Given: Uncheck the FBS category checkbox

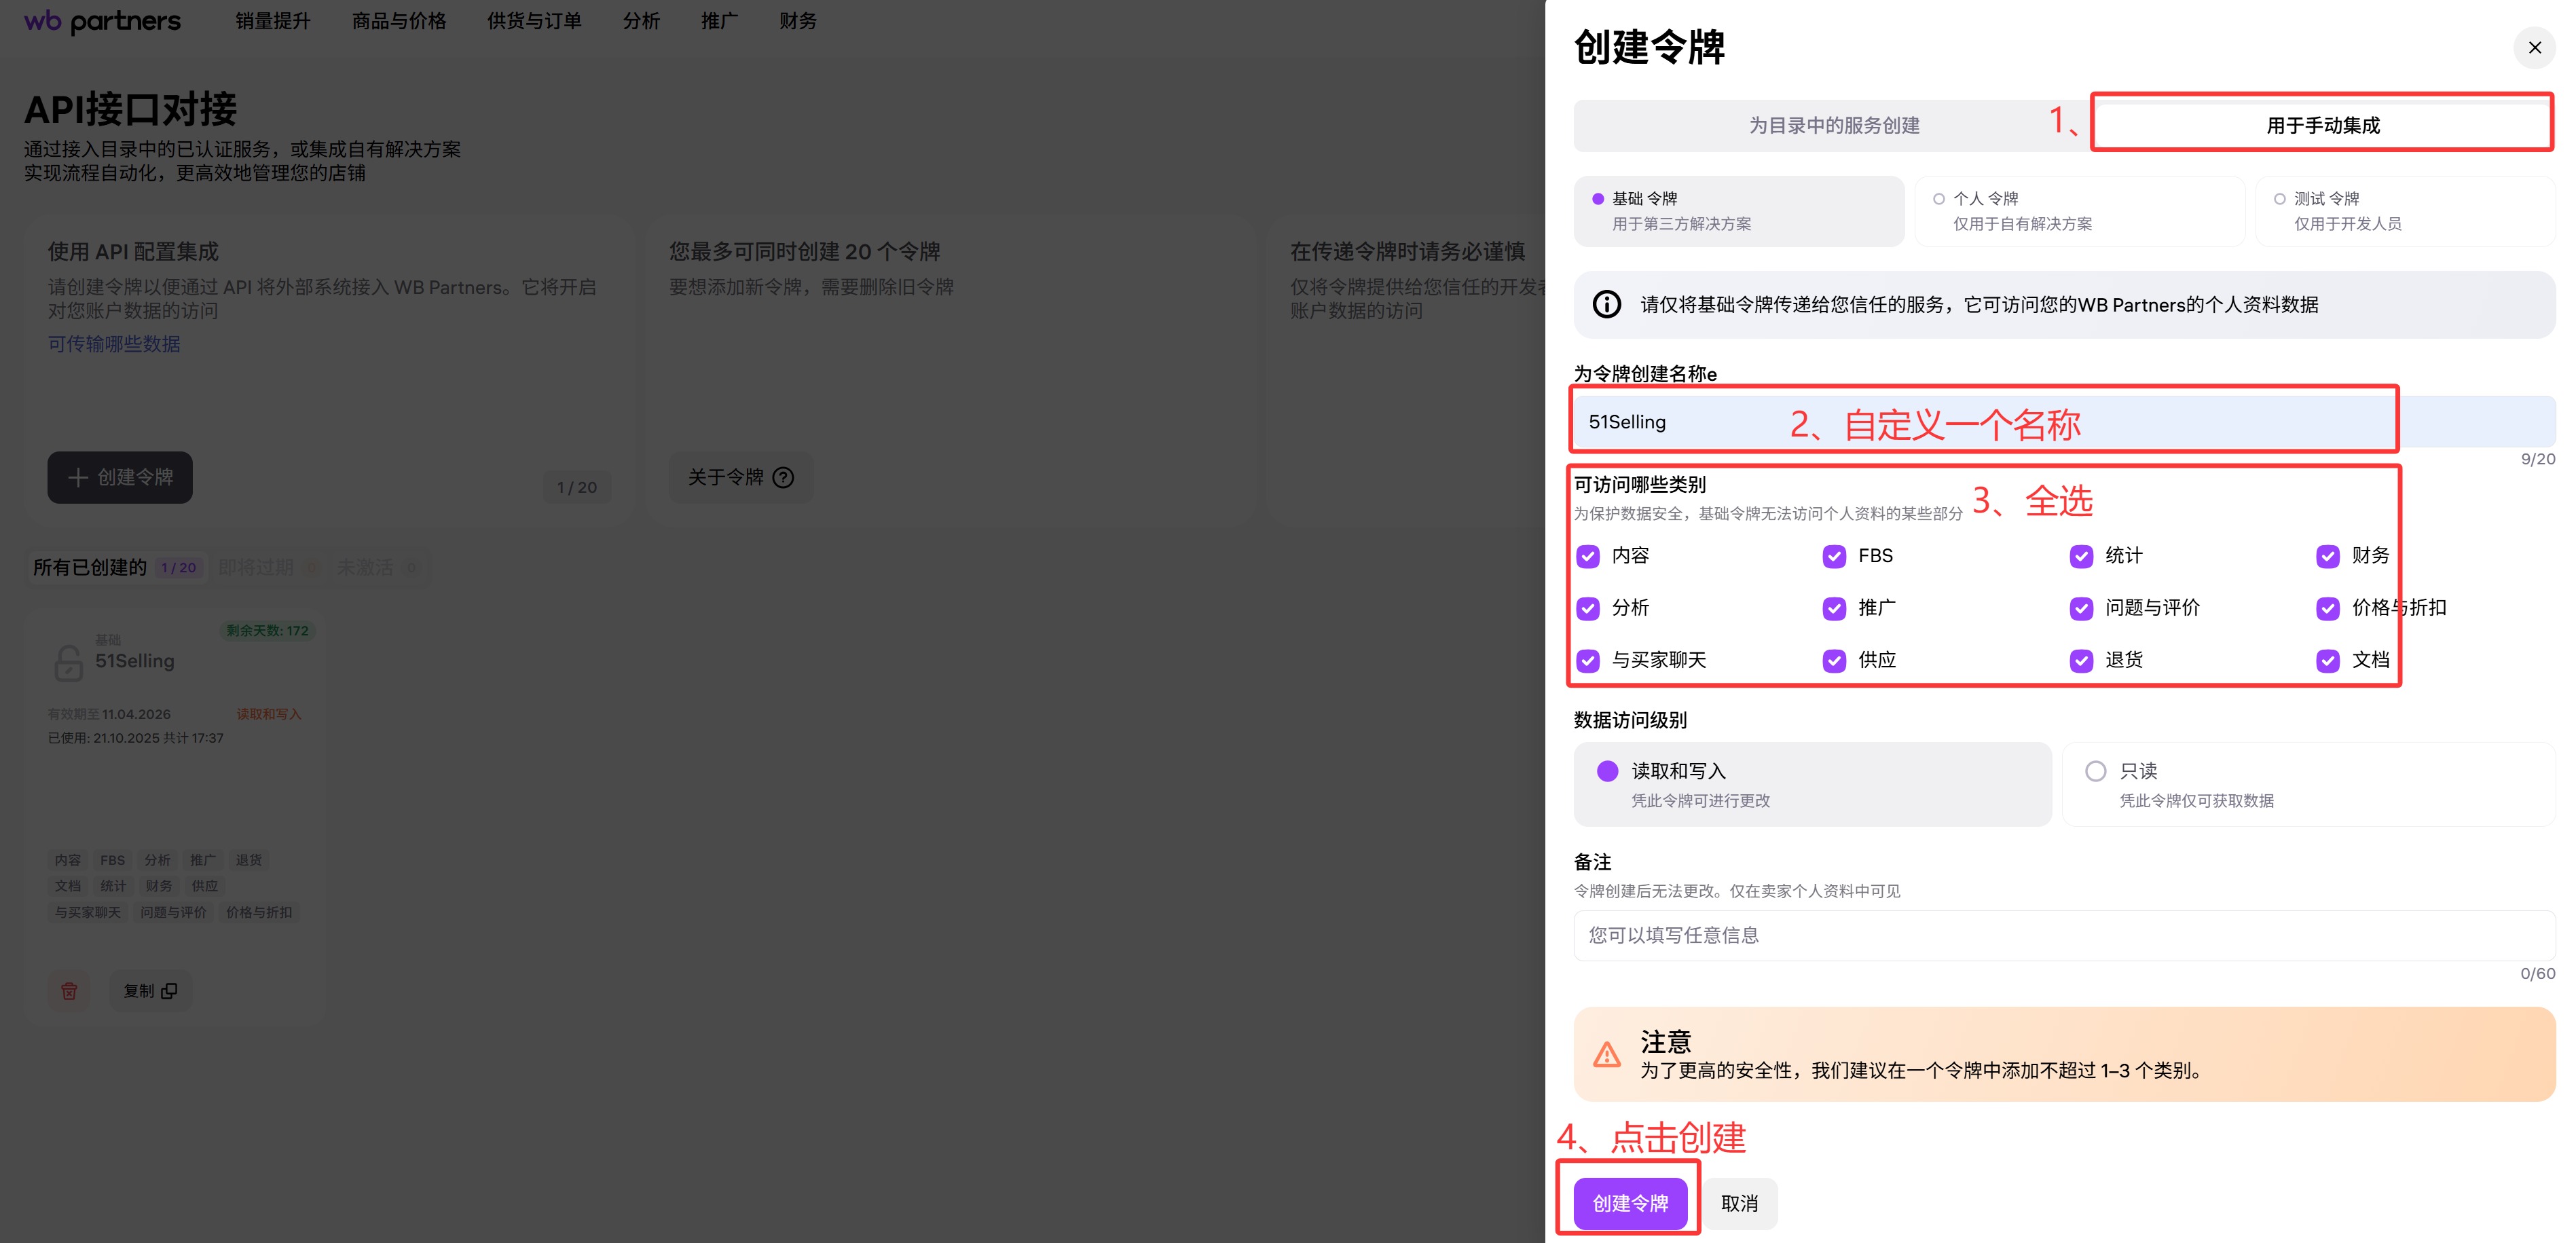Looking at the screenshot, I should point(1834,556).
